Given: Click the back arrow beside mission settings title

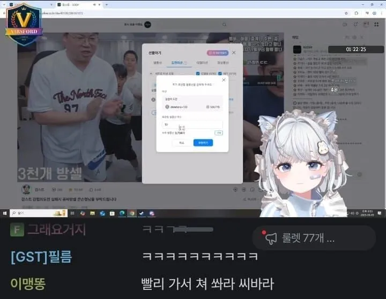Looking at the screenshot, I should tap(151, 73).
